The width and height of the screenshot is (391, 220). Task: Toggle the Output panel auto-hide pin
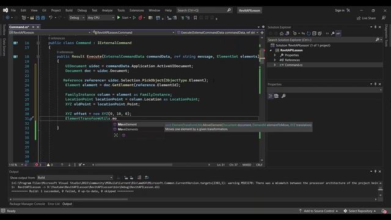pos(375,171)
